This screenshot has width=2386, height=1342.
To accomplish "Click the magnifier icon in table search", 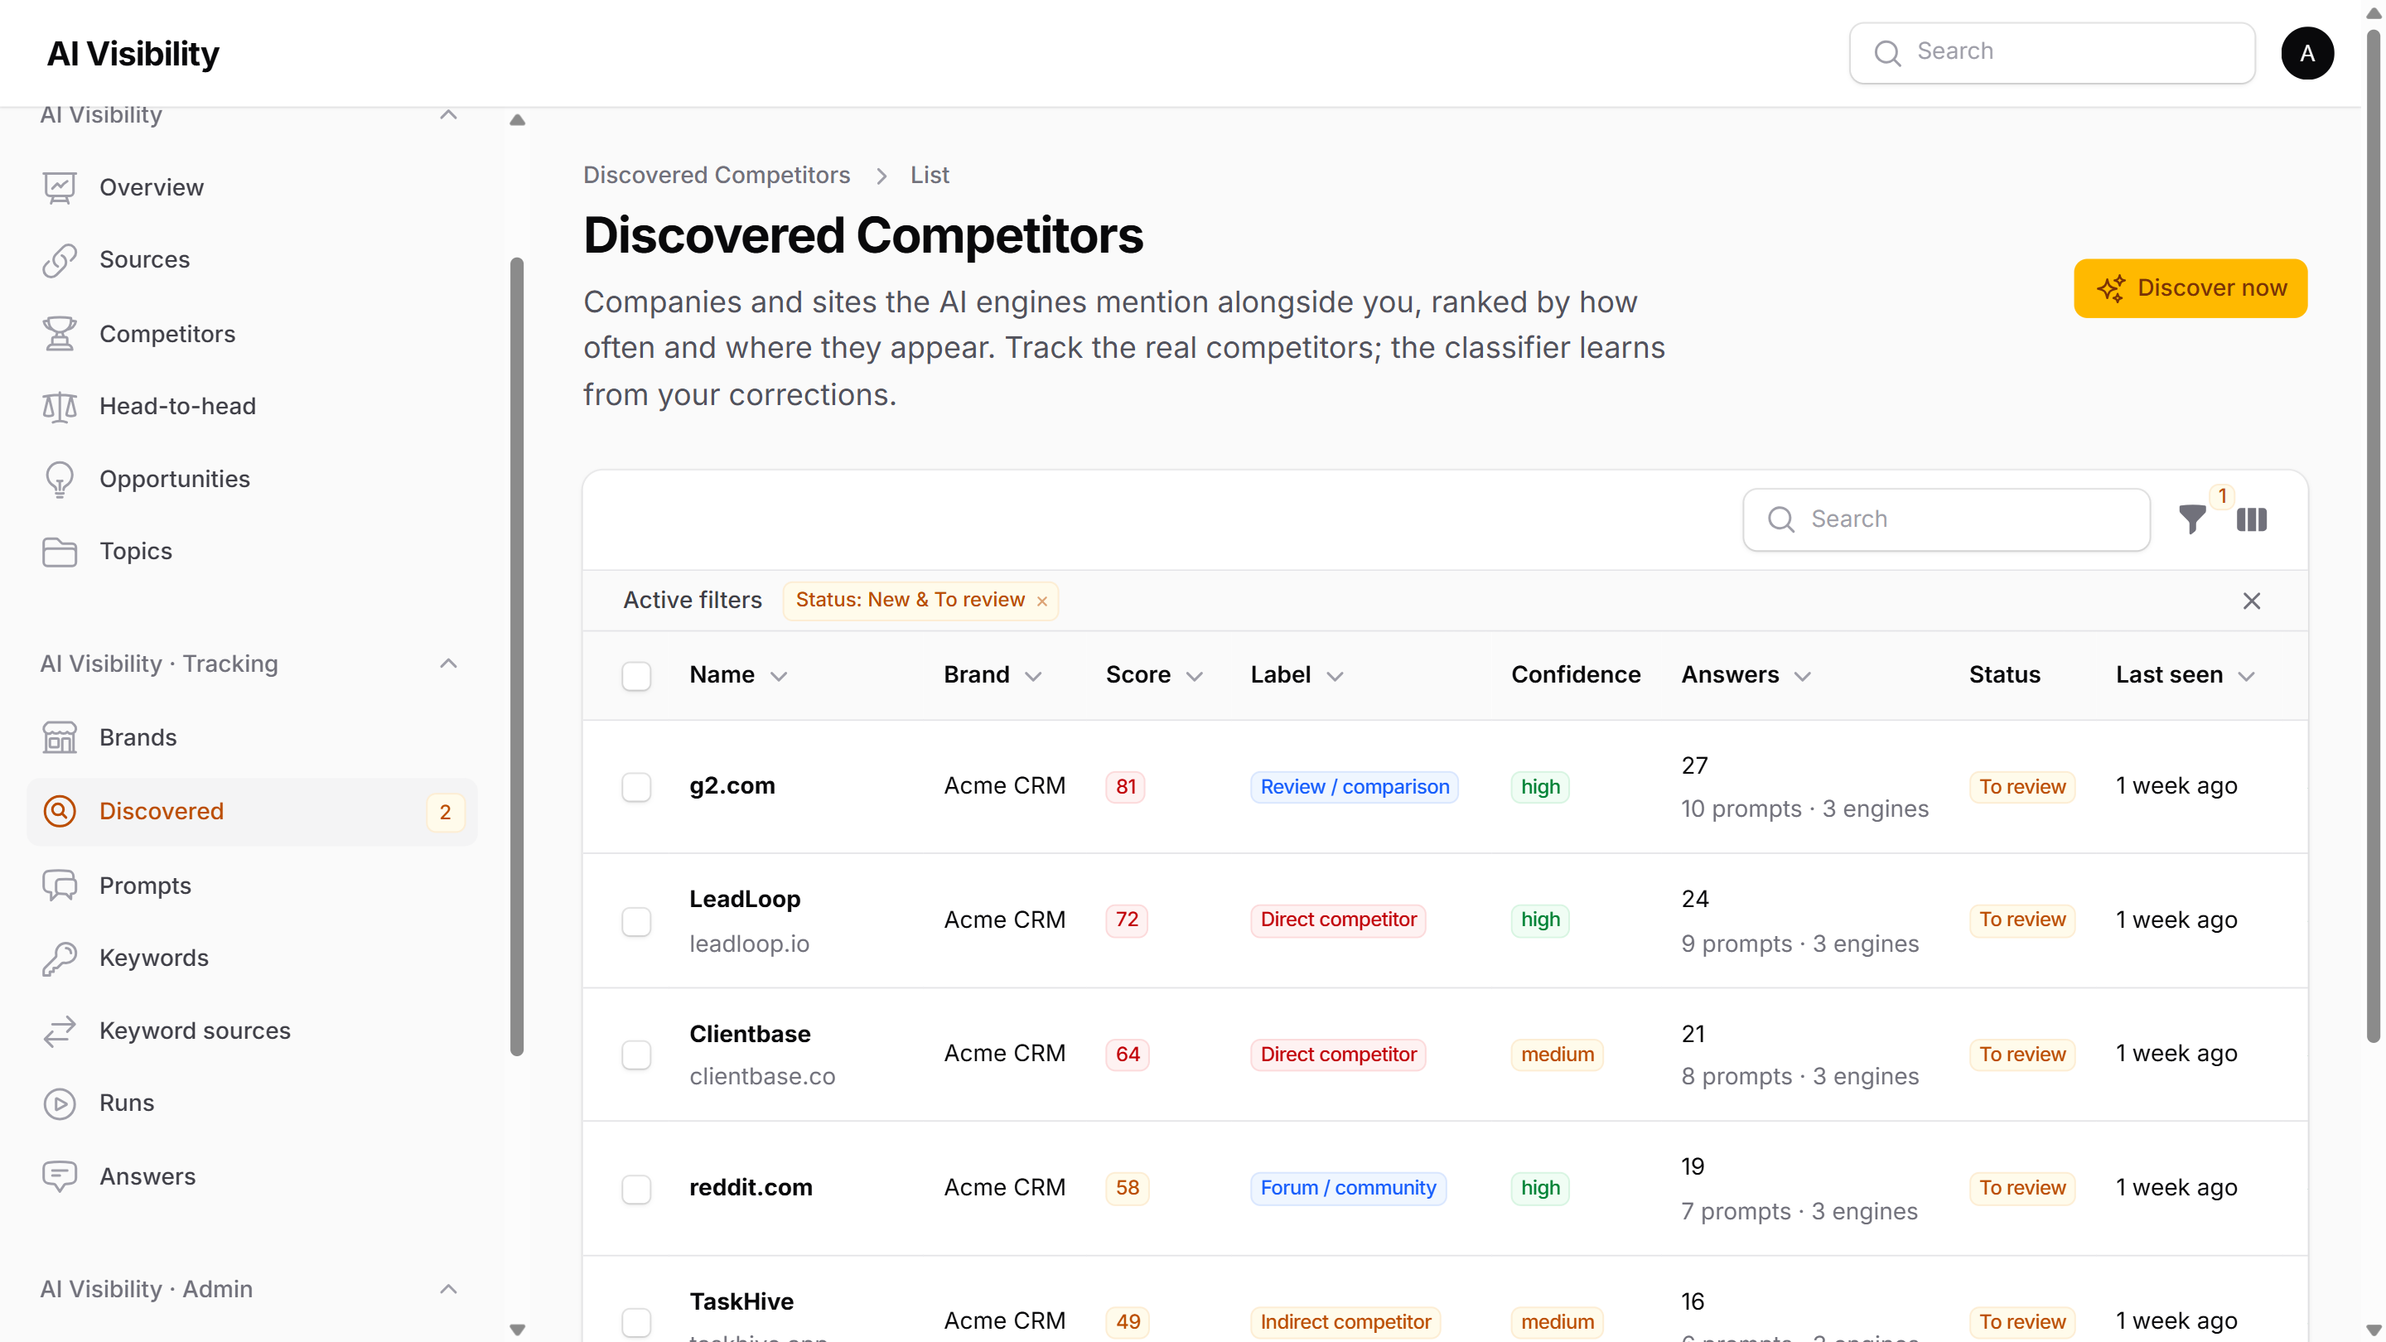I will (x=1781, y=519).
